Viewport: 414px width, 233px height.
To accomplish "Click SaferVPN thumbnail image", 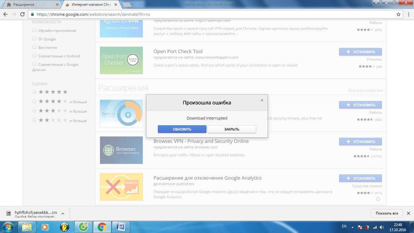I will click(x=121, y=29).
